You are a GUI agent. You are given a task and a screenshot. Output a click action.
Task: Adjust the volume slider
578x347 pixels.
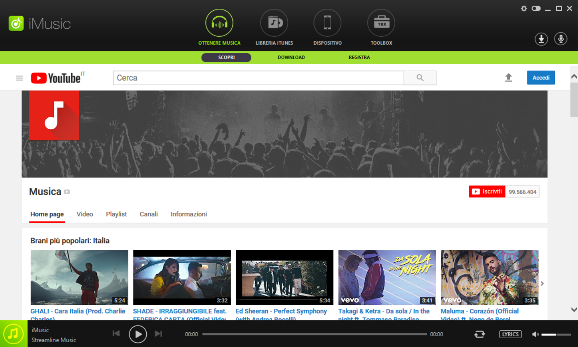tap(556, 334)
